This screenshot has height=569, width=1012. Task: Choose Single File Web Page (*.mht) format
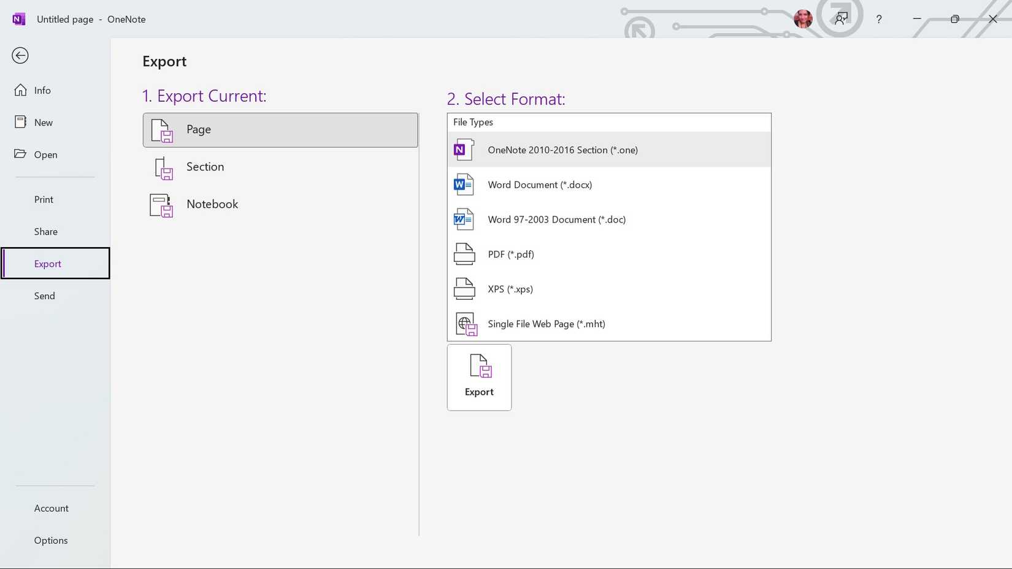[x=546, y=323]
